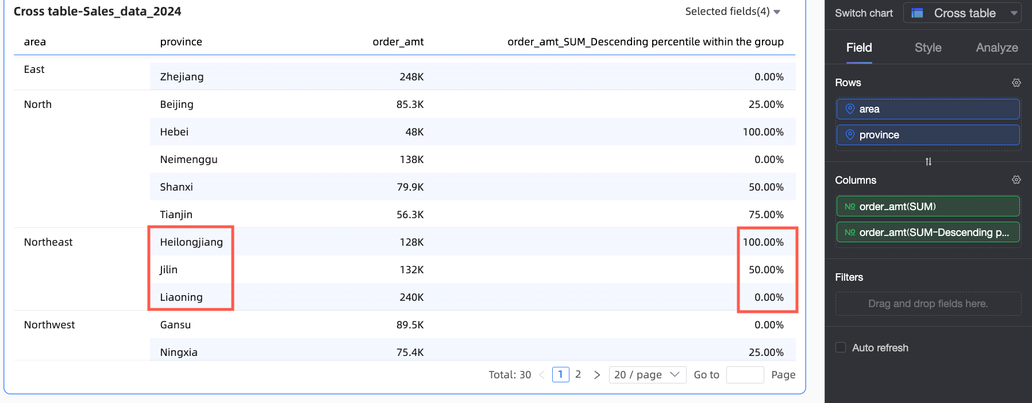Click the Cross table-Sales_data_2024 title
This screenshot has height=403, width=1032.
pos(97,11)
